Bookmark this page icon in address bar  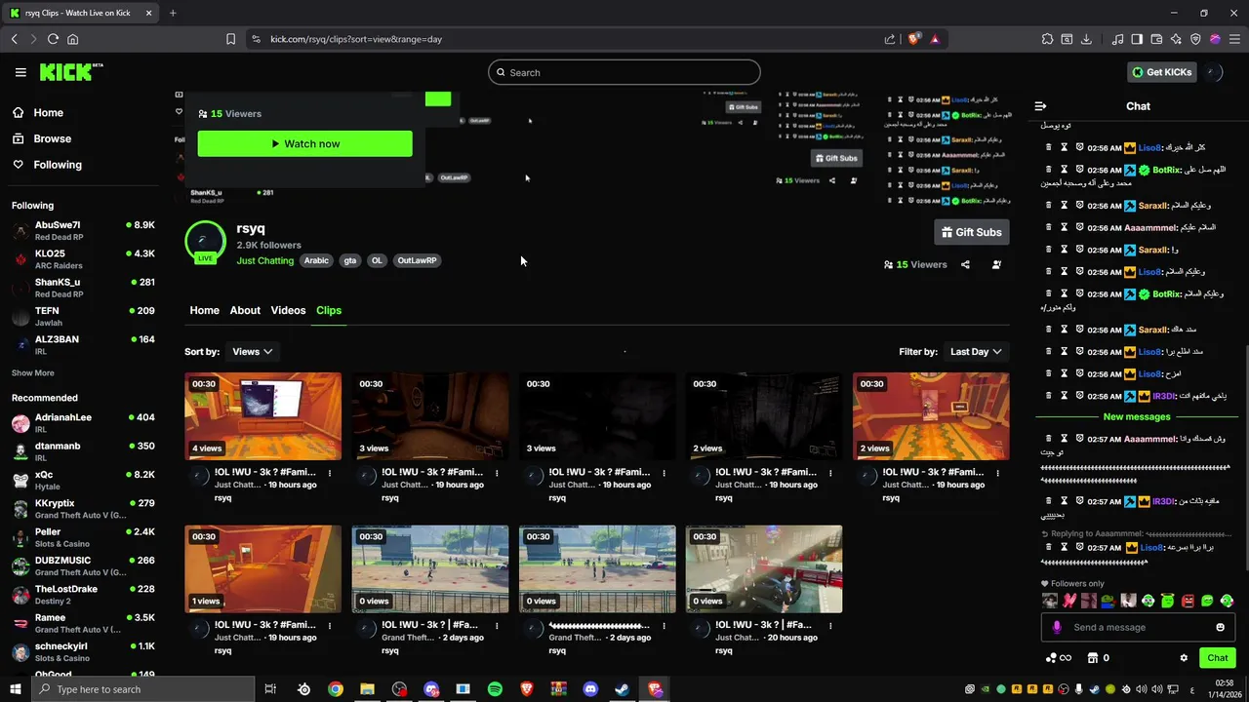[x=230, y=39]
